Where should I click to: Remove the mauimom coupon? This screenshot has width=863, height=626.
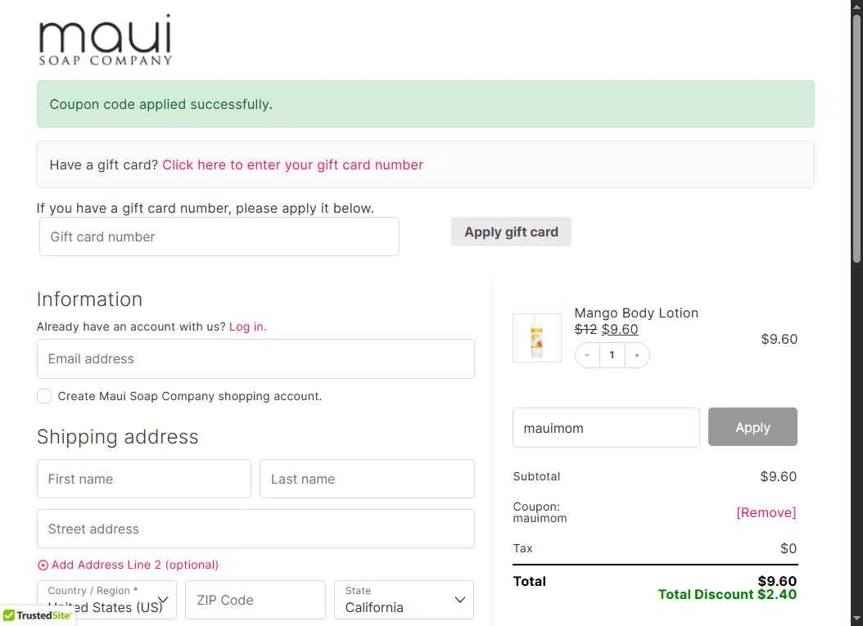pos(766,513)
